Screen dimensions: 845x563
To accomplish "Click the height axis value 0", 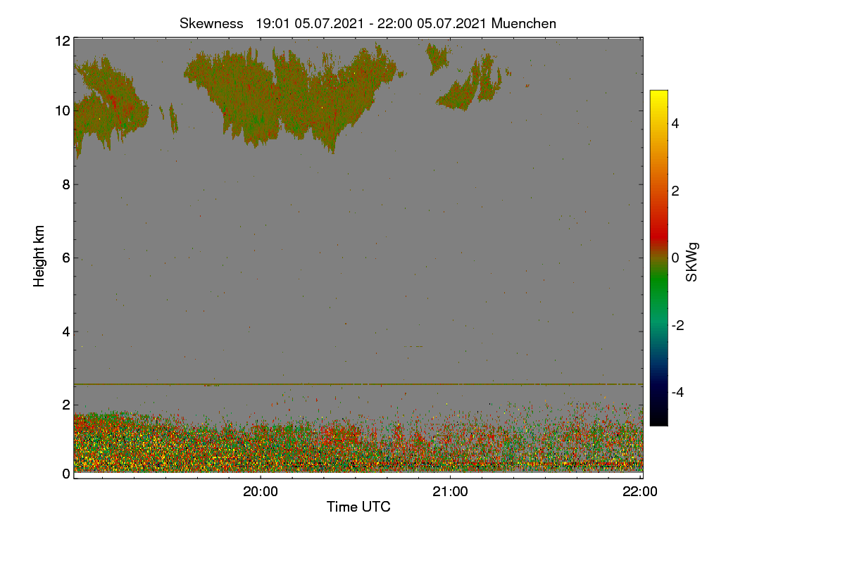I will [65, 474].
